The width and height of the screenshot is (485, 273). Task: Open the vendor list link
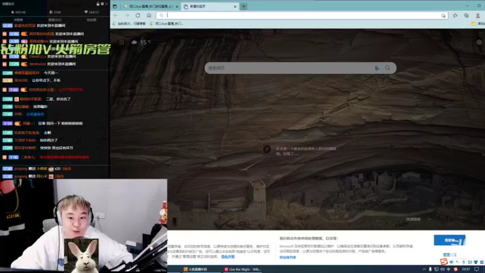(287, 257)
